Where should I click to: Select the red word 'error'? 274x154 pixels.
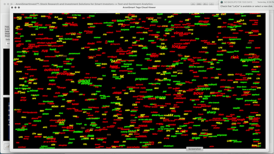click(x=23, y=100)
